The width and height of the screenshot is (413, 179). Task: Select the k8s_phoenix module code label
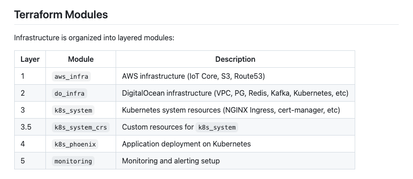coord(75,144)
